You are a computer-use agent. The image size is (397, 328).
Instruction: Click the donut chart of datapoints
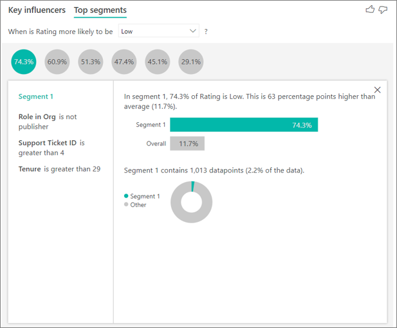[x=191, y=202]
